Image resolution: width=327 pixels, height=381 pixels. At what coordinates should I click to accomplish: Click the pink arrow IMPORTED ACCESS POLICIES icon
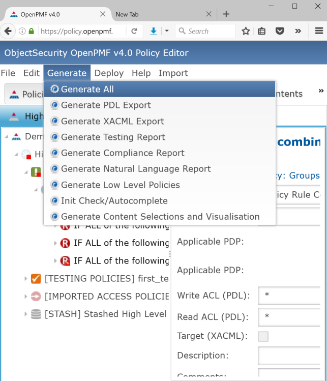(x=36, y=297)
